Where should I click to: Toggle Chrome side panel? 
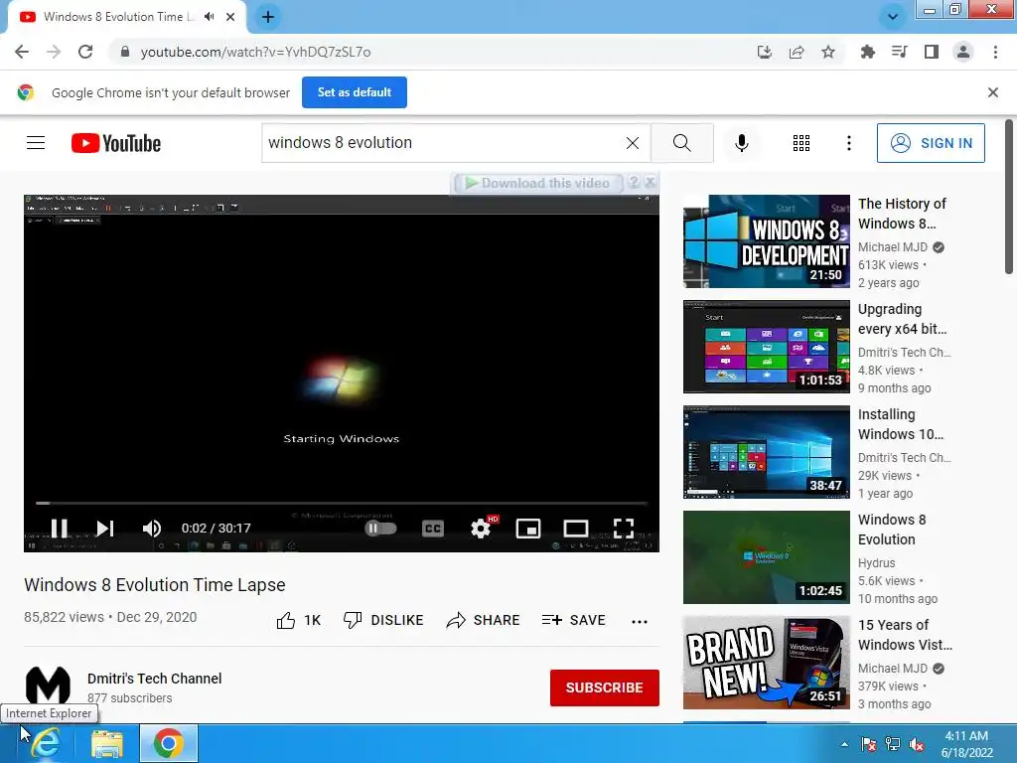pos(932,52)
